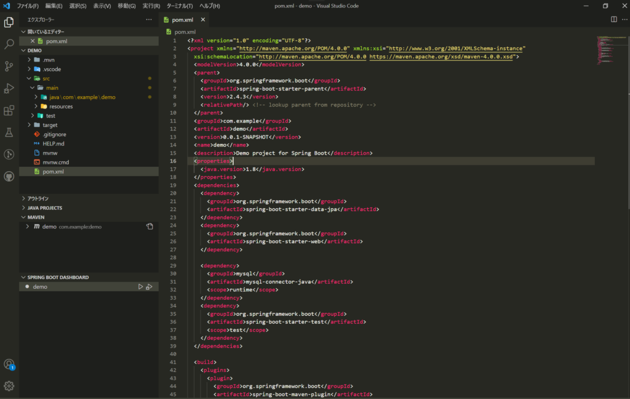Debug the demo Spring Boot app
The height and width of the screenshot is (399, 630).
149,287
